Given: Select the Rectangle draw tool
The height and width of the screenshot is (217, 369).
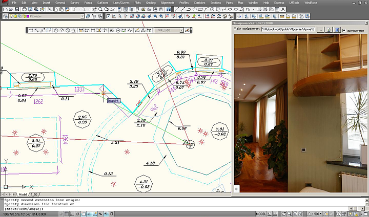Looking at the screenshot, I should pyautogui.click(x=200, y=9).
